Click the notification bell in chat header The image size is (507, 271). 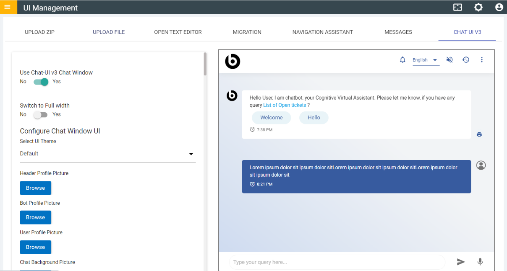pos(402,60)
